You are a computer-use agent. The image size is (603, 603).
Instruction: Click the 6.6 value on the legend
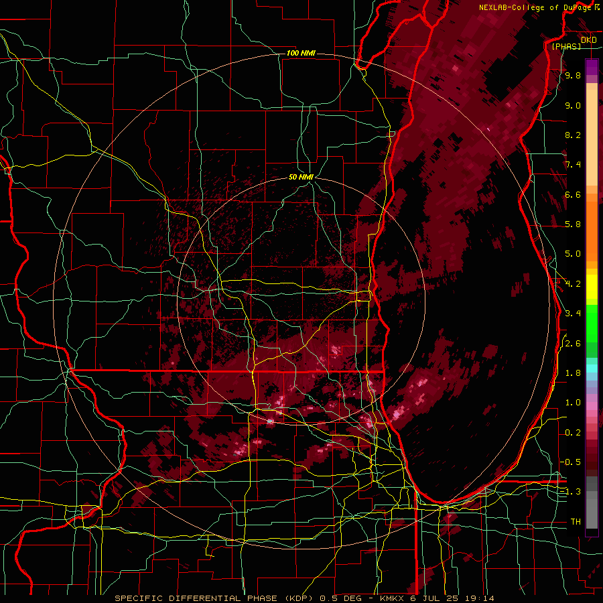point(573,194)
